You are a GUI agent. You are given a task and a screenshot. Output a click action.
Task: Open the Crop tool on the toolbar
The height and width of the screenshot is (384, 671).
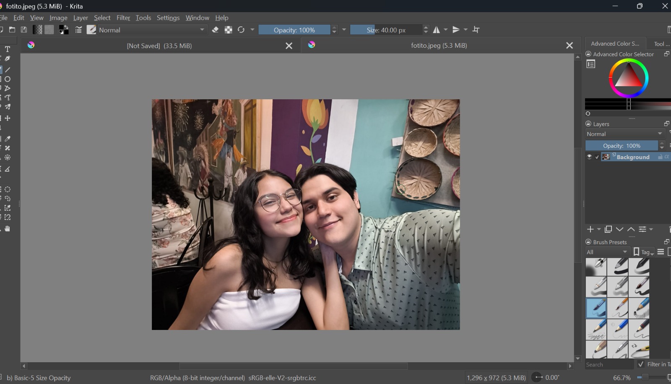pyautogui.click(x=476, y=29)
